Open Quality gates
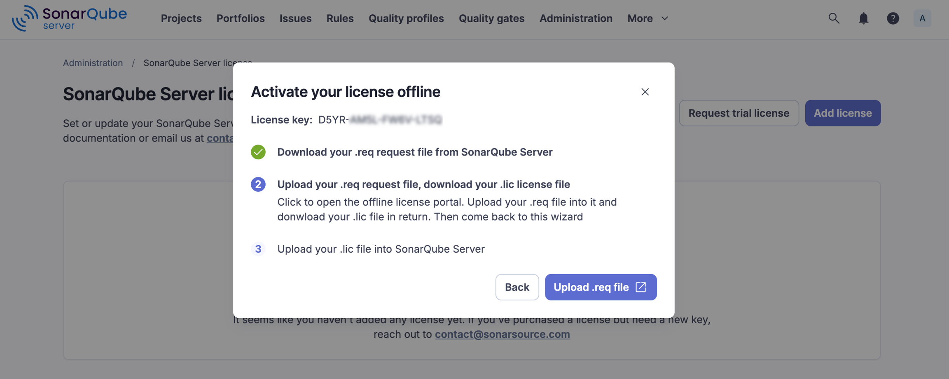Screen dimensions: 949x379 491,19
